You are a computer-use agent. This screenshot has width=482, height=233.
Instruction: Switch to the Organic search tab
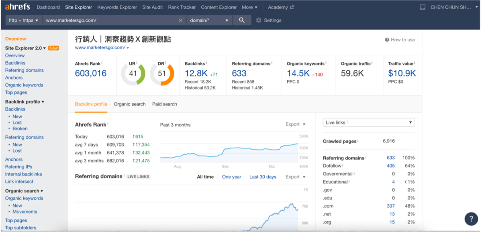[x=130, y=104]
